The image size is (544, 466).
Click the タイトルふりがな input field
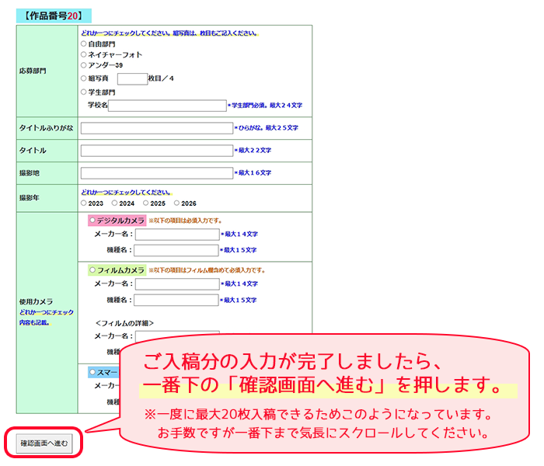tap(157, 128)
